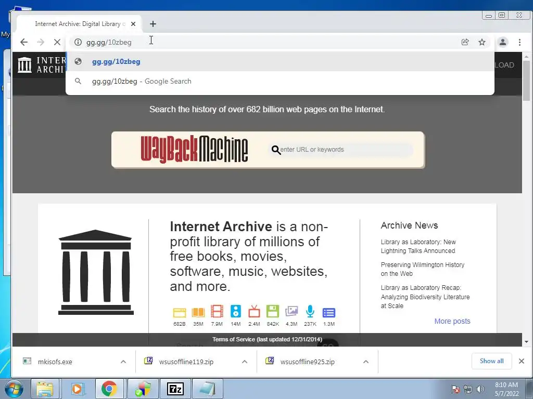Image resolution: width=533 pixels, height=399 pixels.
Task: Open the colorful shield taskbar app
Action: 143,389
